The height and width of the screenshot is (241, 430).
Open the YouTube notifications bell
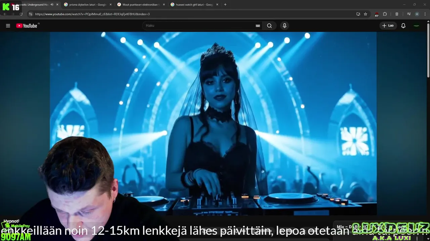(x=403, y=26)
